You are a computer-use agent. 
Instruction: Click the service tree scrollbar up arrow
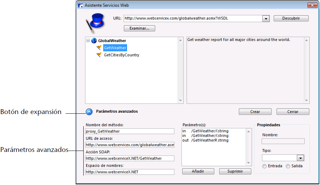click(x=180, y=40)
